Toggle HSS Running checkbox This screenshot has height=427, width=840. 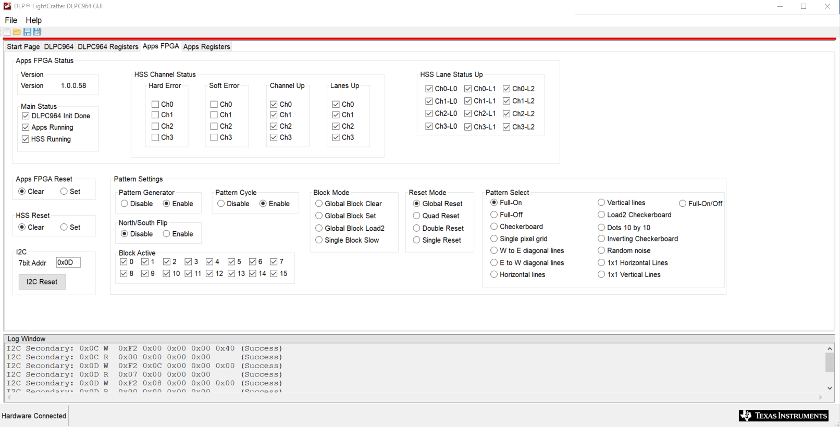pyautogui.click(x=26, y=139)
